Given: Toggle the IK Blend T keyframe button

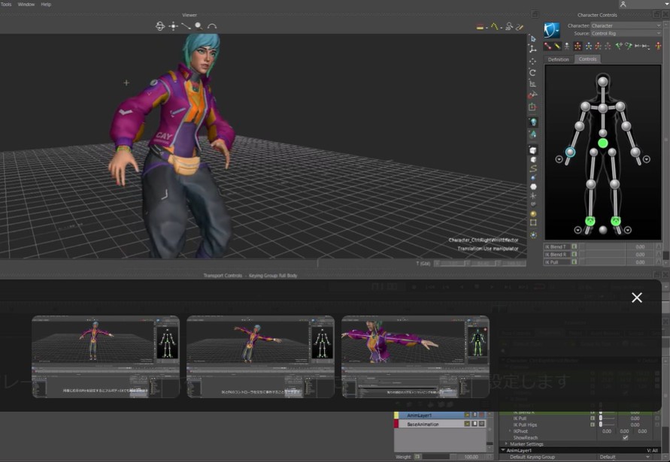Looking at the screenshot, I should [x=575, y=247].
